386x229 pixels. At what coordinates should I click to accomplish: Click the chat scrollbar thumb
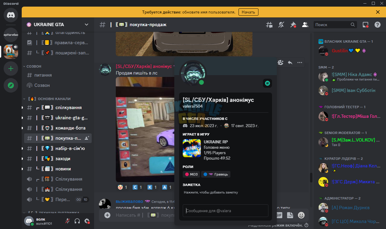(311, 177)
